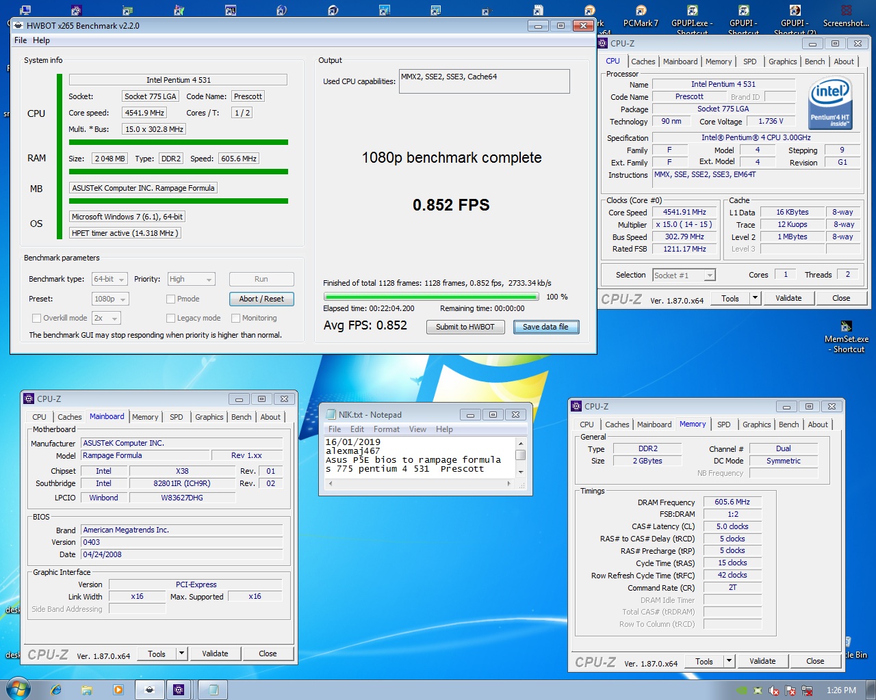Enable the Overkill mode checkbox
Screen dimensions: 876x700
[37, 318]
